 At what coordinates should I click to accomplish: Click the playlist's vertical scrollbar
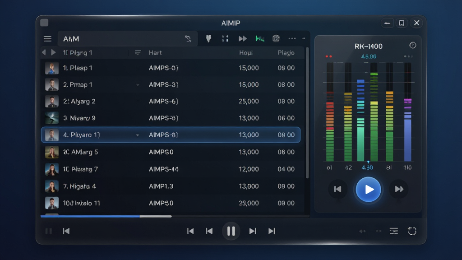click(307, 112)
